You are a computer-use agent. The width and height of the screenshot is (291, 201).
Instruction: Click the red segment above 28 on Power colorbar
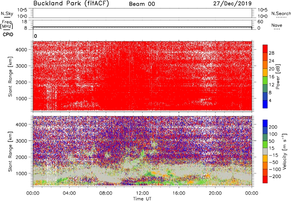[265, 49]
